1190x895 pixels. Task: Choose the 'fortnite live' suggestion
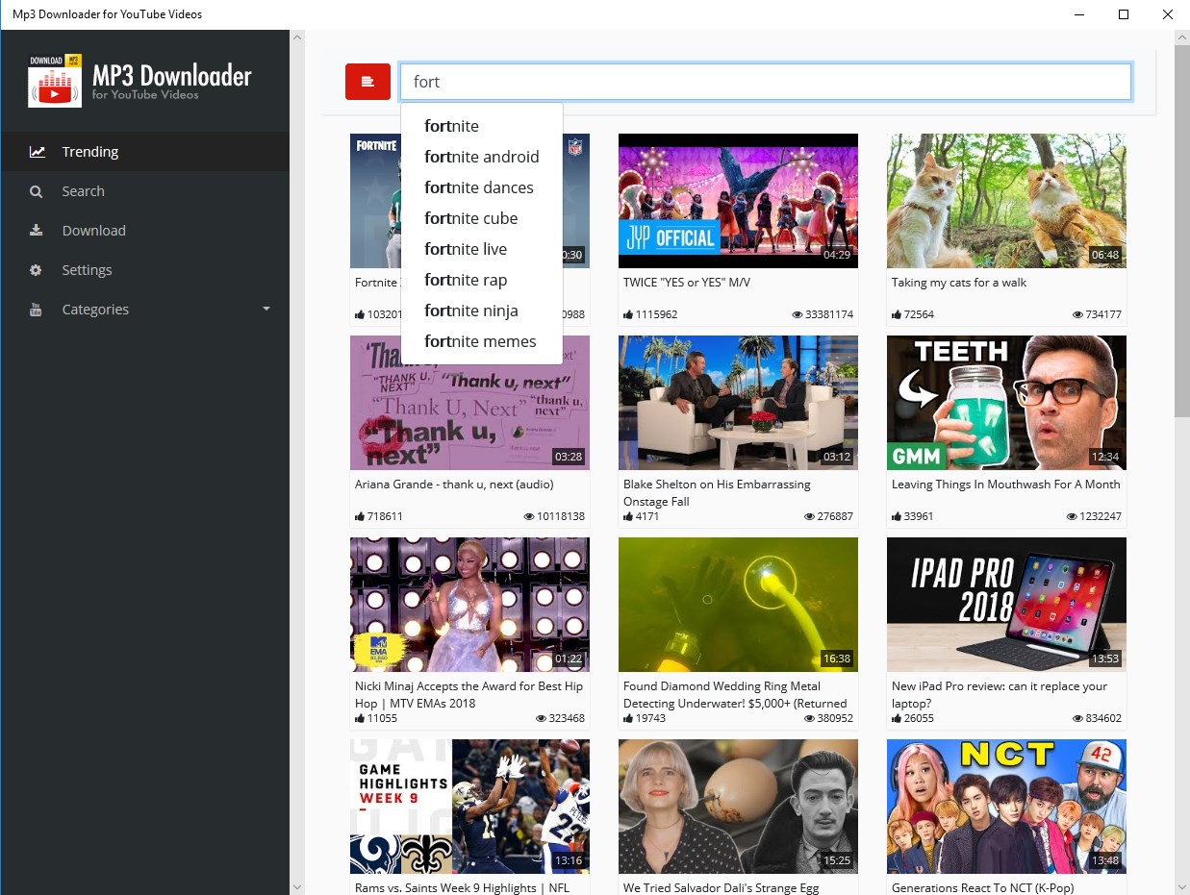pyautogui.click(x=482, y=249)
